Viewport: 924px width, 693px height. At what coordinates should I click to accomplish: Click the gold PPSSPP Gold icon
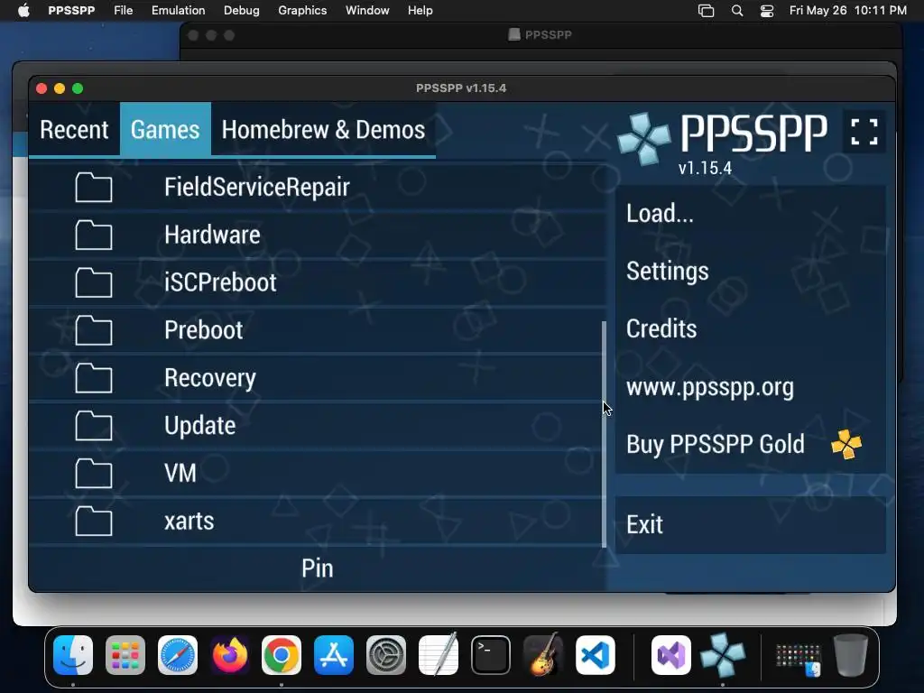pos(846,444)
